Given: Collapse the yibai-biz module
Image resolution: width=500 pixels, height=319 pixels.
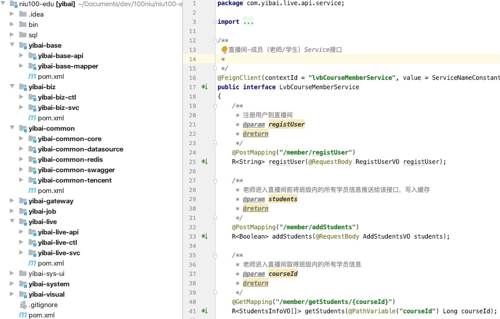Looking at the screenshot, I should (x=12, y=86).
